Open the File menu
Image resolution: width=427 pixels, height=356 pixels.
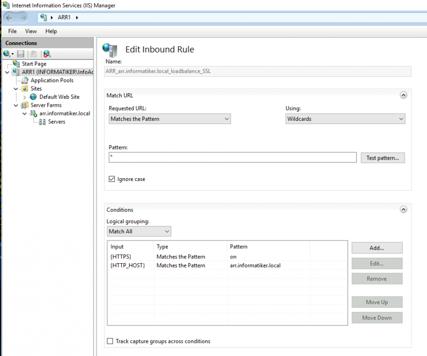12,31
